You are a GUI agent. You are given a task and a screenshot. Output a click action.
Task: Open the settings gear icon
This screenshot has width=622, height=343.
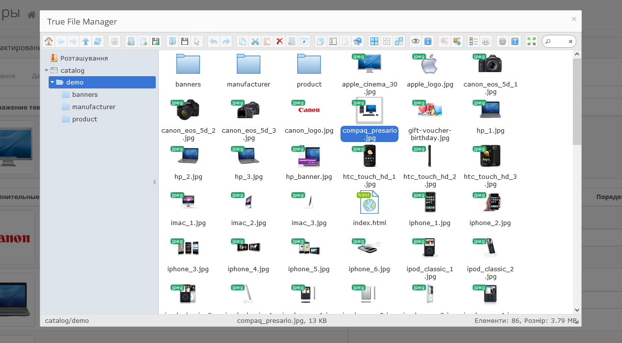(502, 41)
